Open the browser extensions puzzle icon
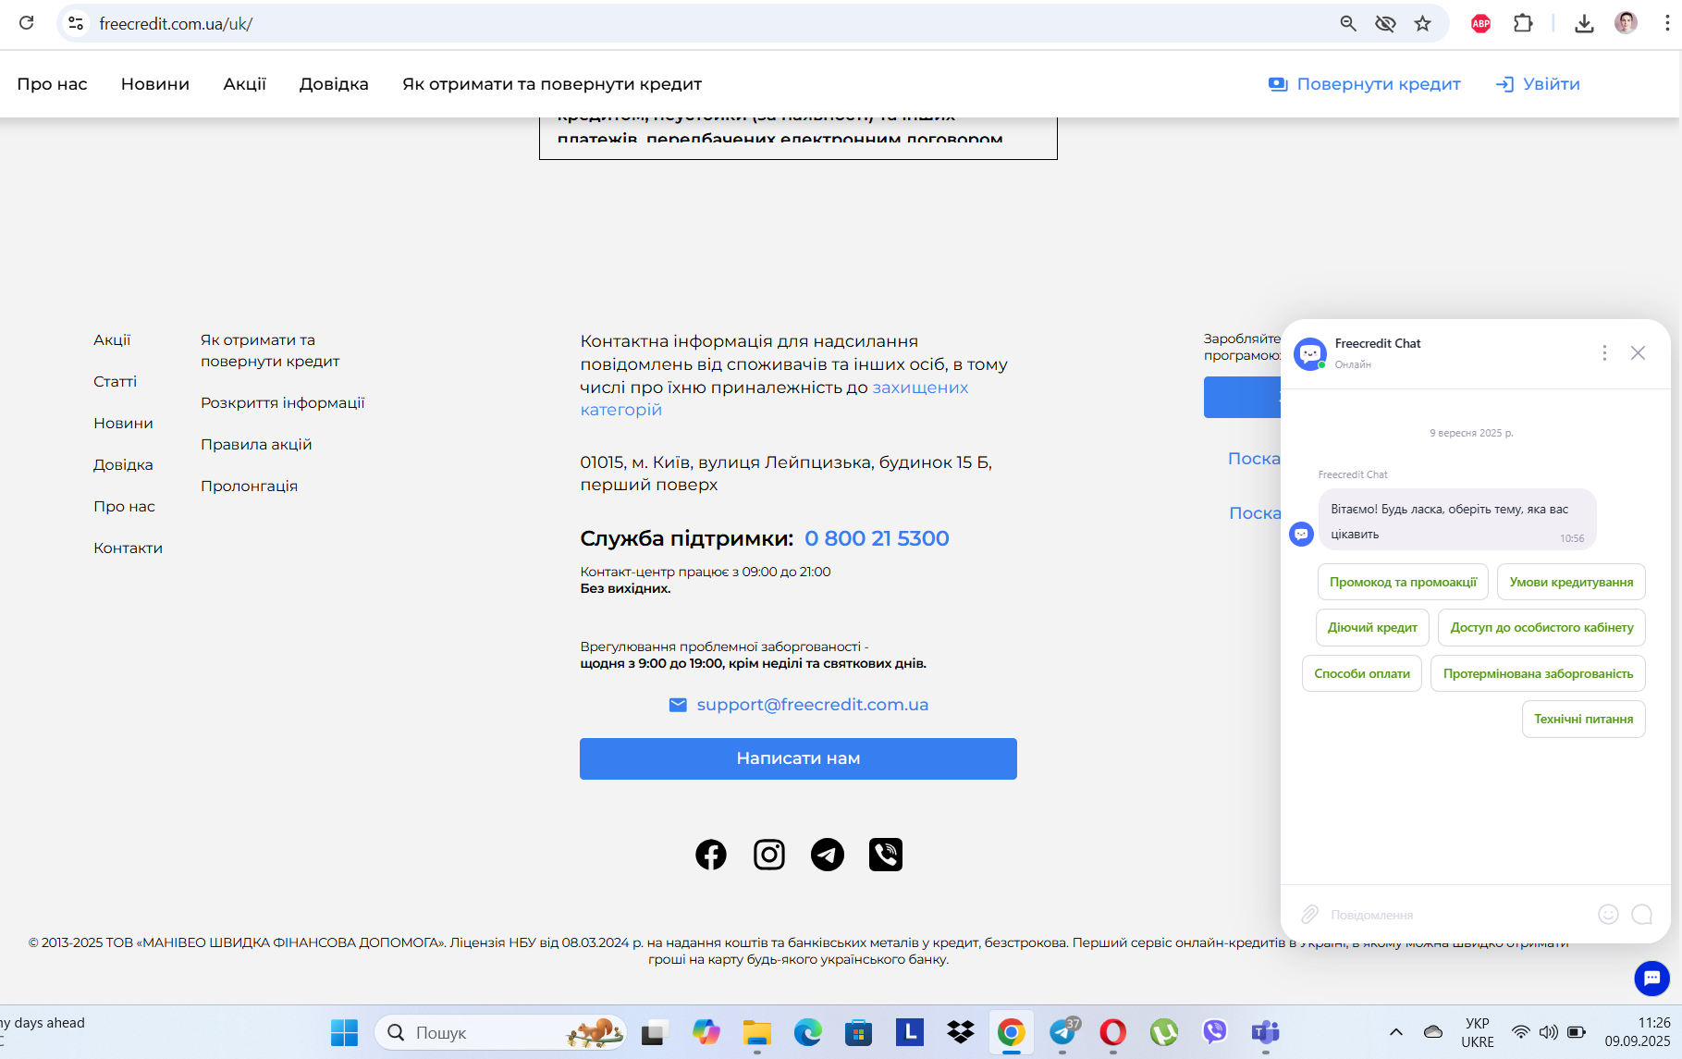The height and width of the screenshot is (1059, 1682). click(x=1523, y=23)
